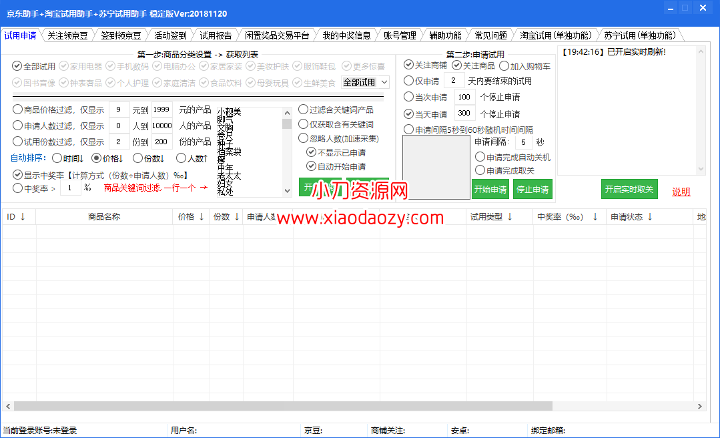
Task: Click the 申请间隔 seconds field
Action: 523,142
